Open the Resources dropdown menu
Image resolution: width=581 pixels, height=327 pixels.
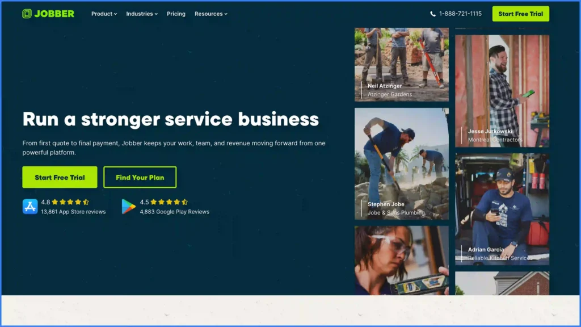(211, 14)
